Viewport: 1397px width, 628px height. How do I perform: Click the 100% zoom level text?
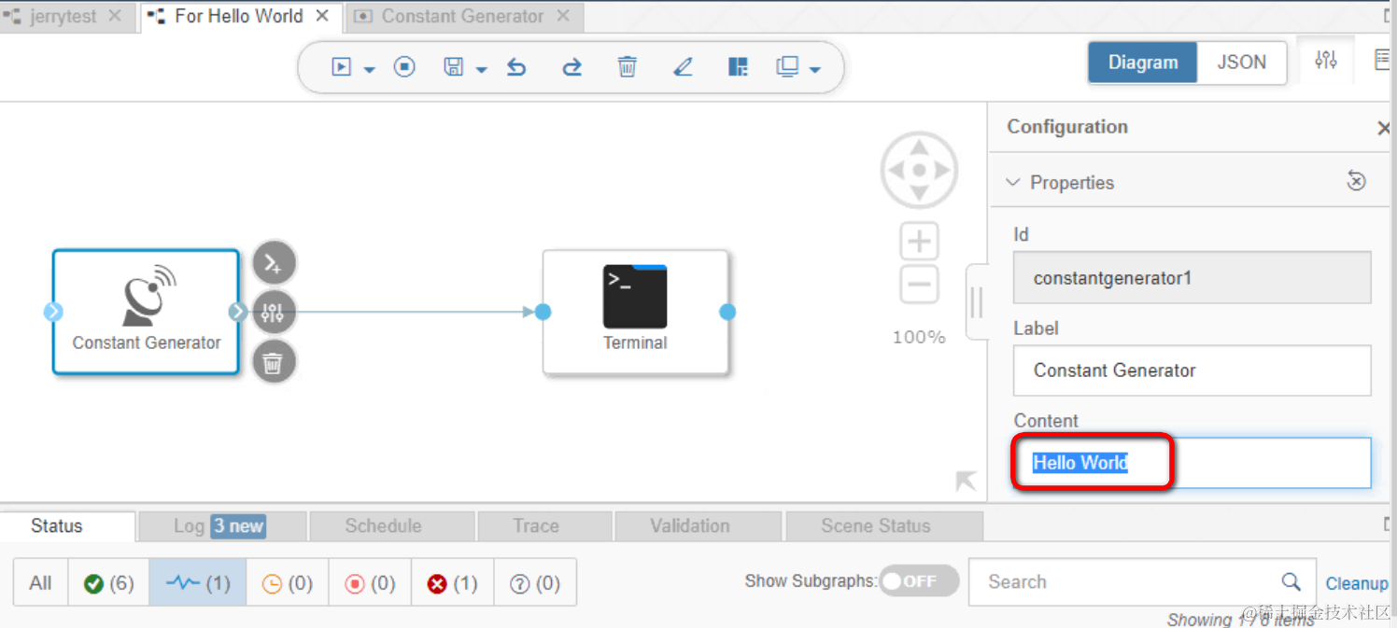(919, 337)
